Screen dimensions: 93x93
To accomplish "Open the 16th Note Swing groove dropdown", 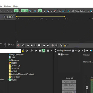I will click(x=88, y=11).
